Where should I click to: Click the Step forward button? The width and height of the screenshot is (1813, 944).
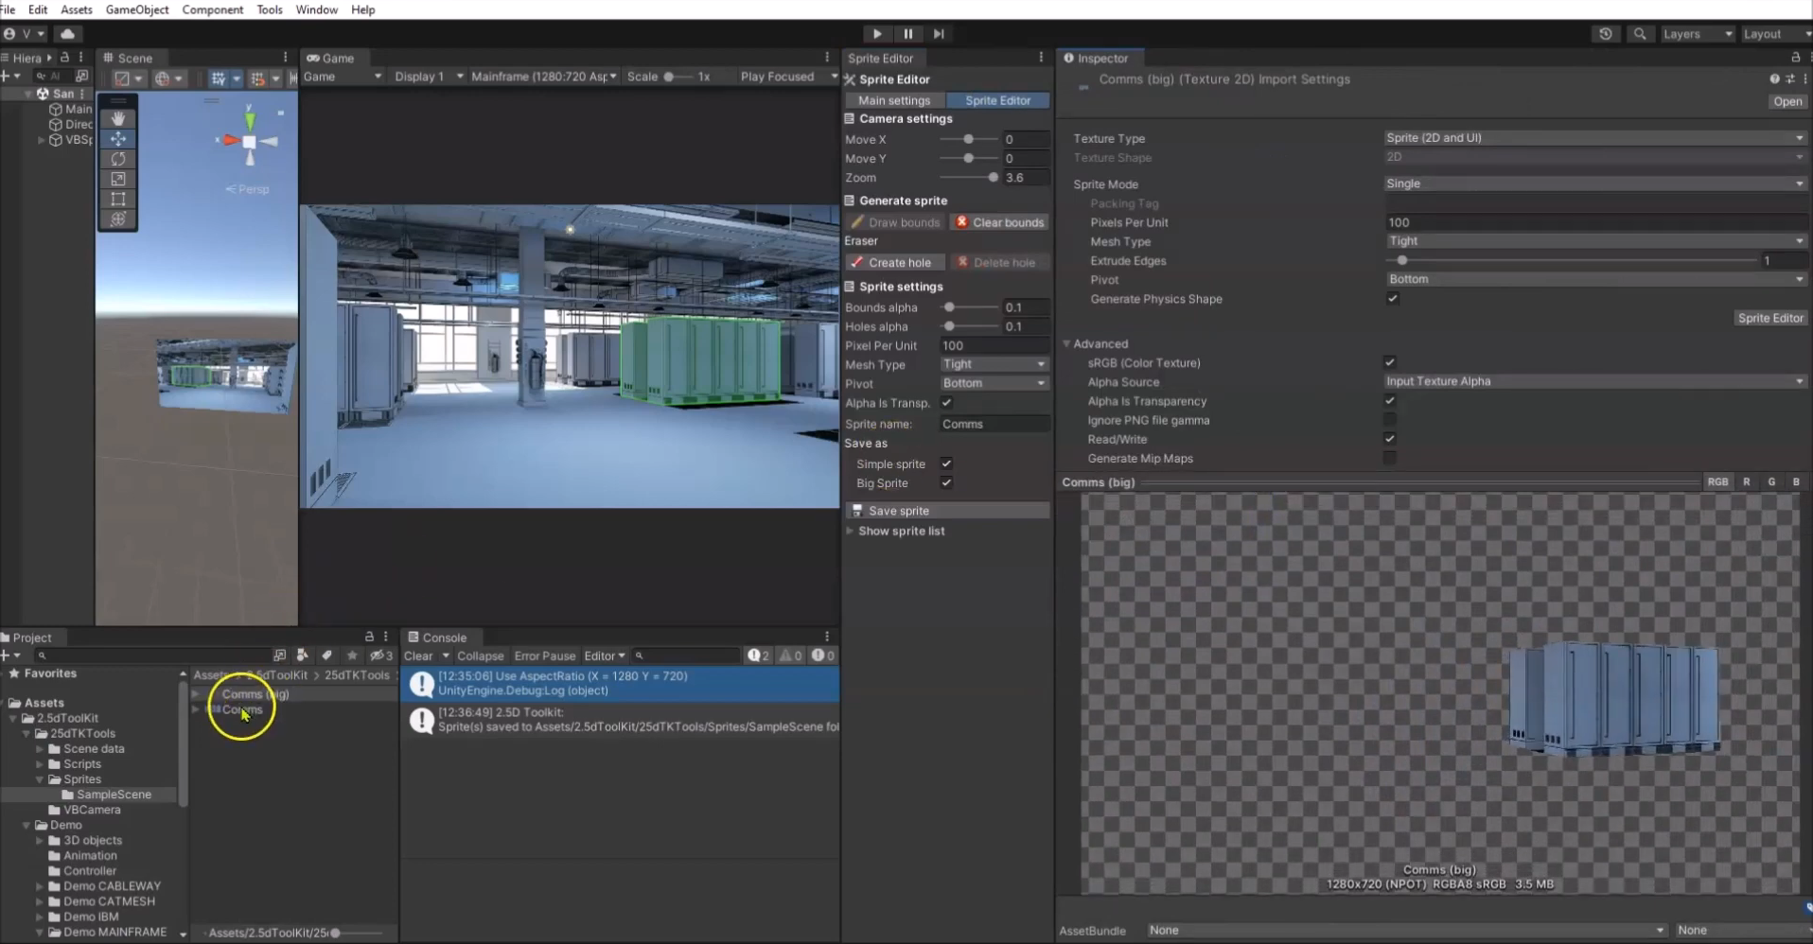click(x=939, y=34)
